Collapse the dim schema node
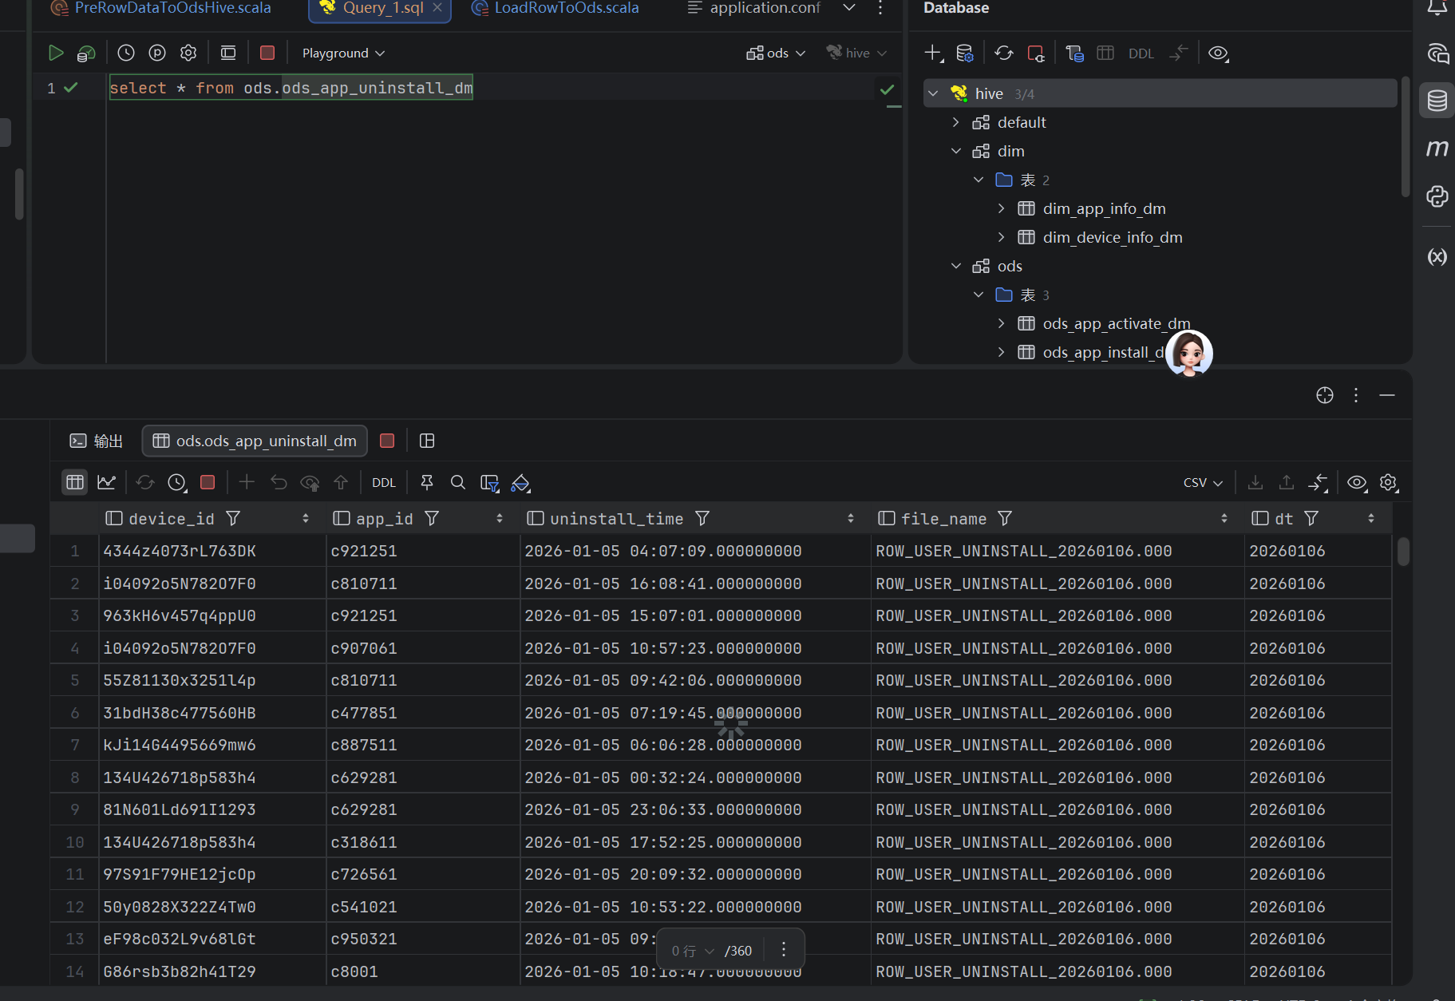 pyautogui.click(x=956, y=151)
